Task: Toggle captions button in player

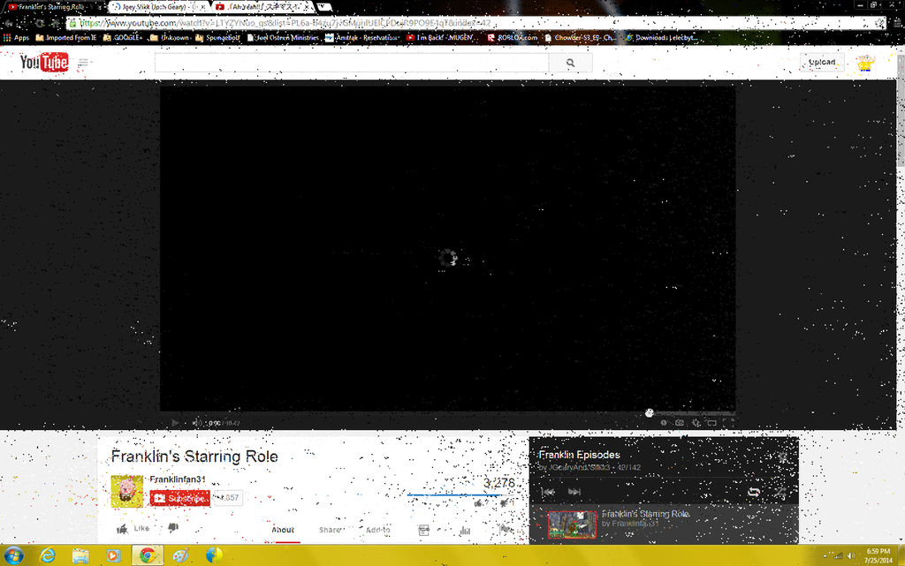Action: click(680, 422)
